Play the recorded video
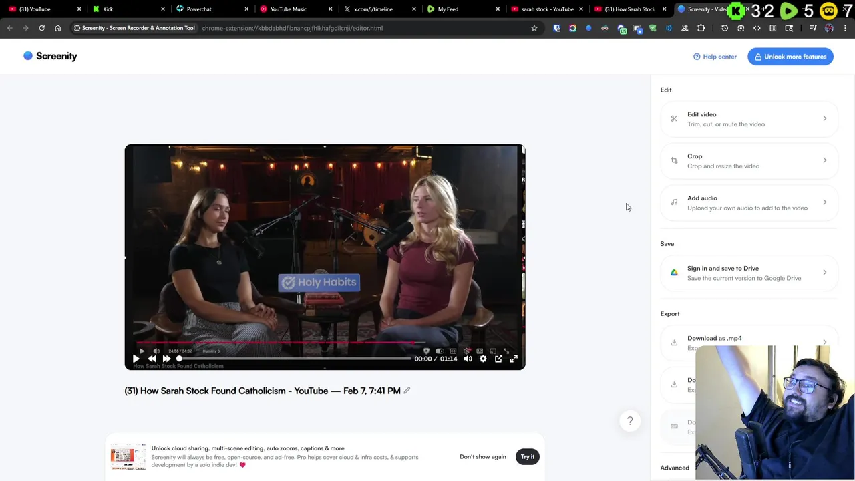The image size is (855, 481). click(136, 359)
